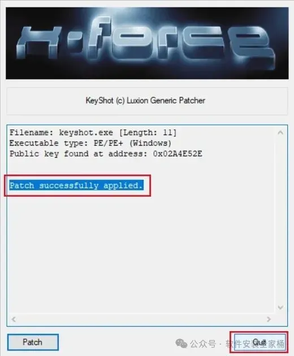
Task: Click the 公众号 watermark text
Action: (203, 344)
